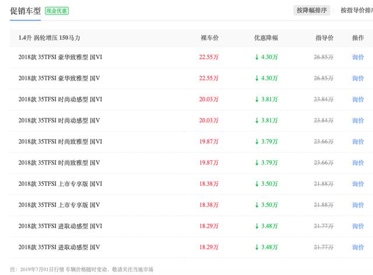The height and width of the screenshot is (275, 373).
Task: Open 2018款 35TFSI 豪华致雅型 国VI model
Action: coord(61,57)
